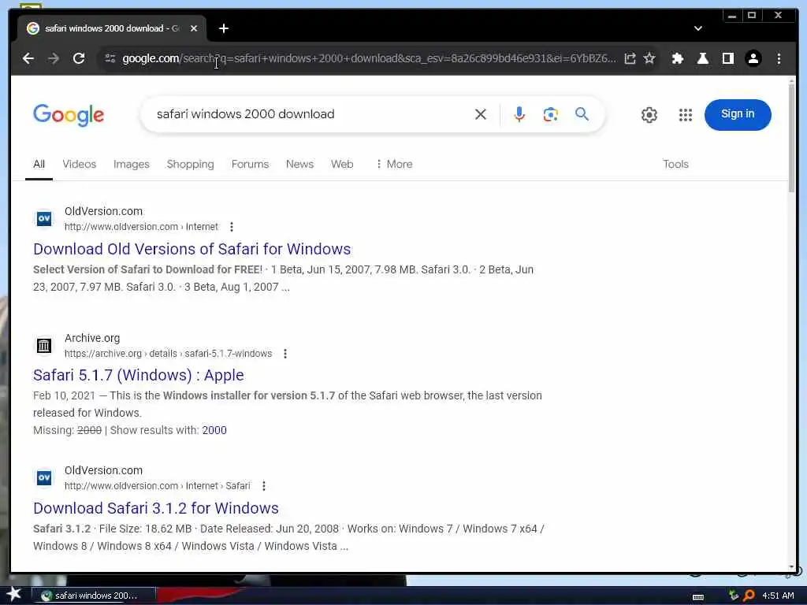Viewport: 807px width, 605px height.
Task: Click the Archive.org site name text
Action: (92, 338)
